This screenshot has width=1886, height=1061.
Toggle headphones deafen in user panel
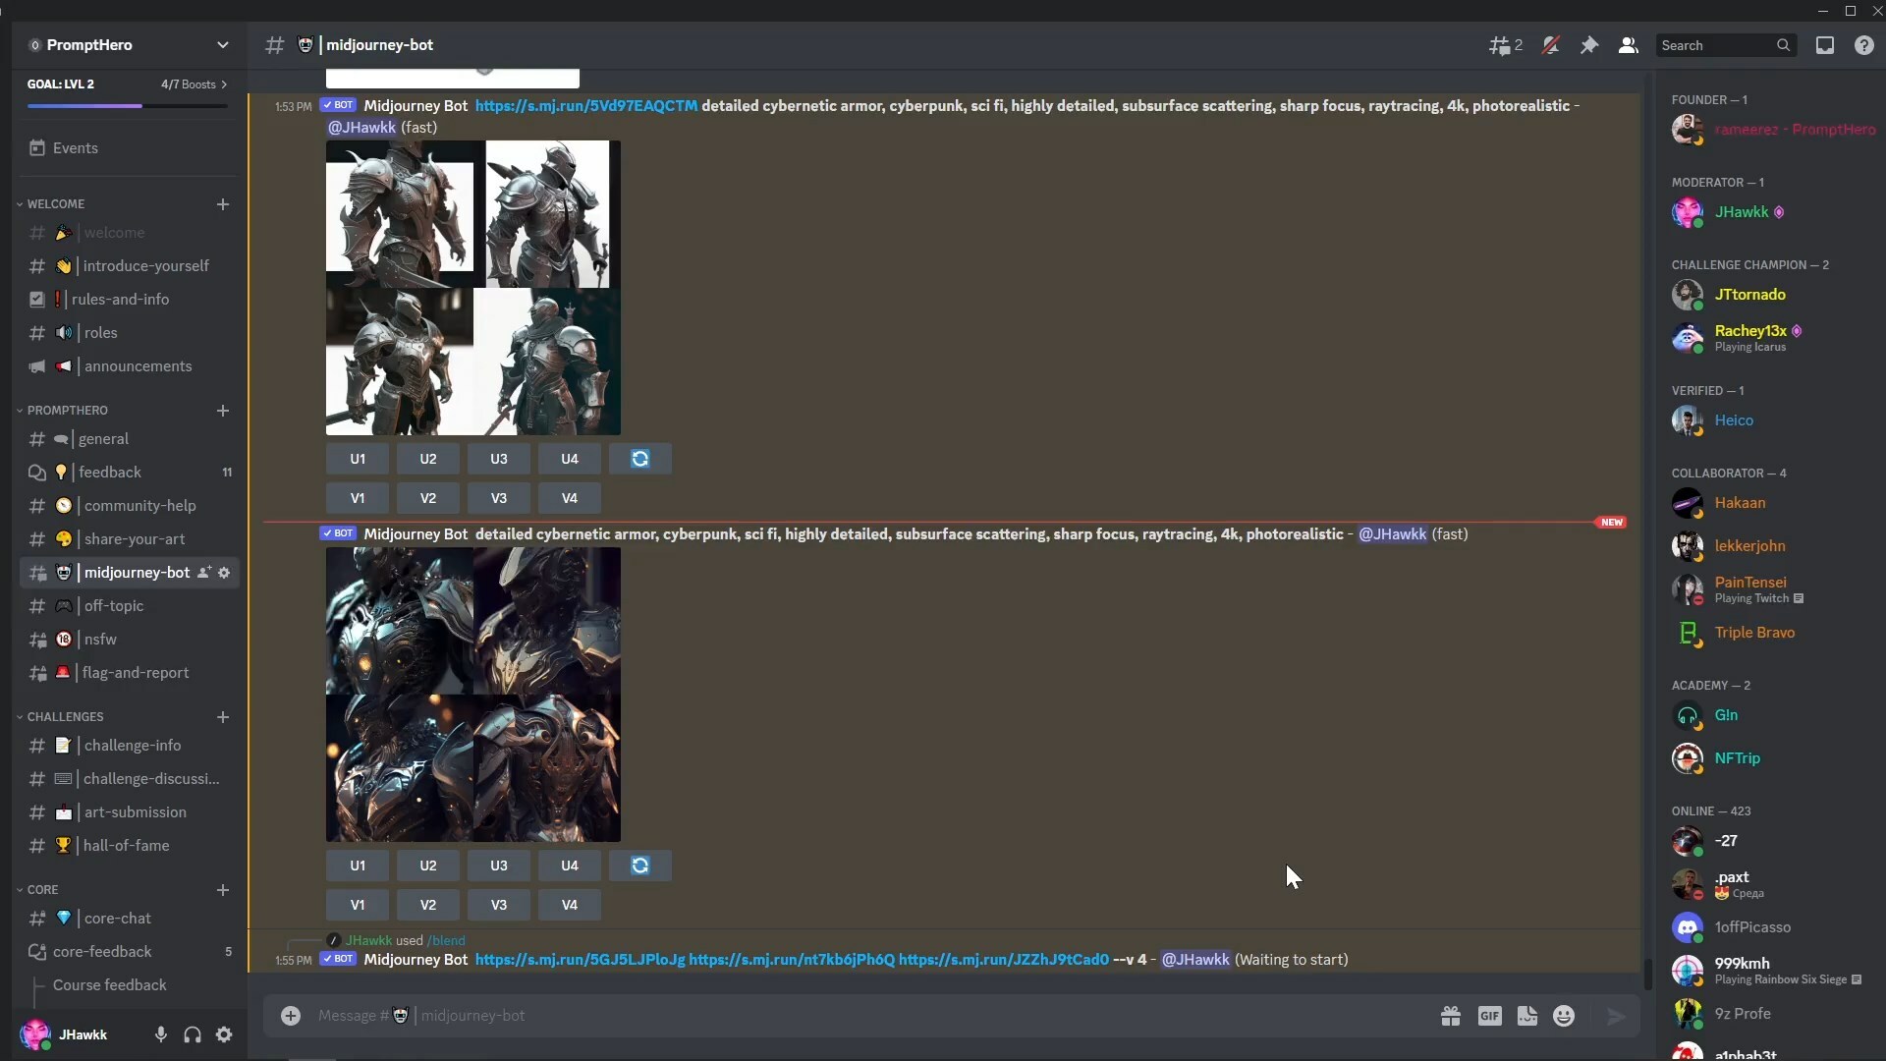[193, 1034]
